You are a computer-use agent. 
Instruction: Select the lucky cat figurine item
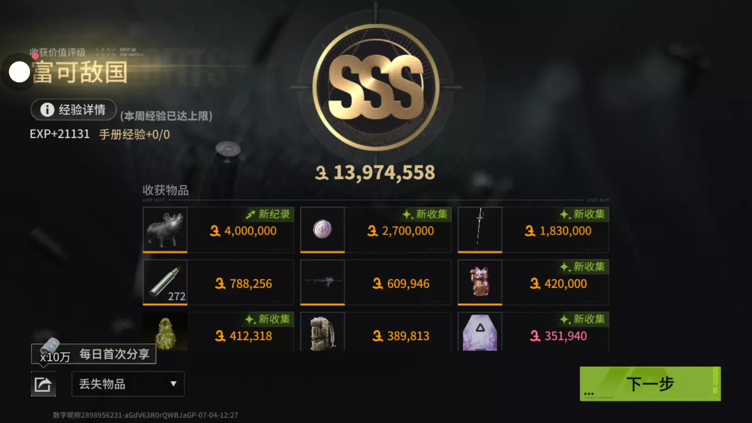480,282
